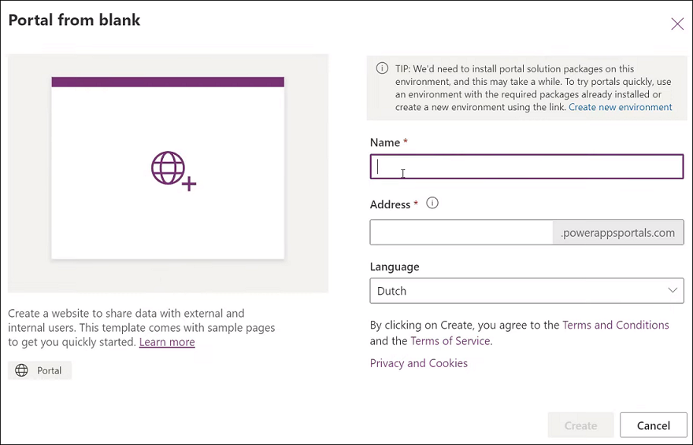Close the Portal from blank dialog

(676, 24)
